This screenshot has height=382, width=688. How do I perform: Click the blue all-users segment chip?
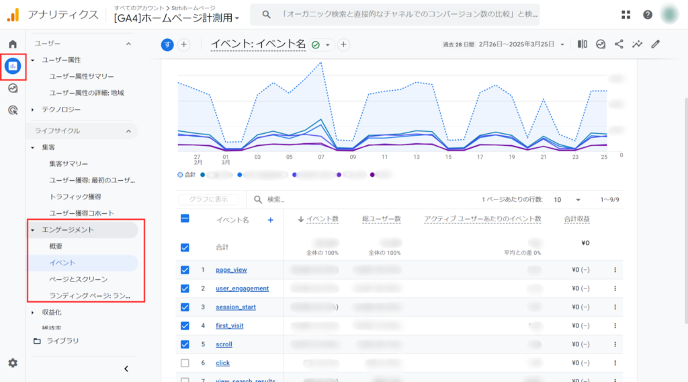click(x=167, y=45)
